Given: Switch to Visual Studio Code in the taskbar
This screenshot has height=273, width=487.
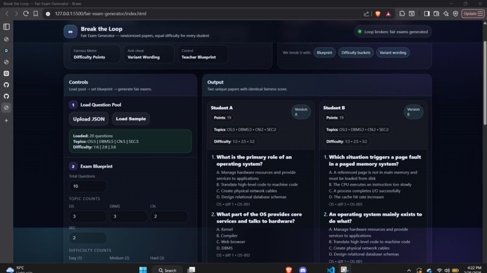Looking at the screenshot, I should (331, 269).
